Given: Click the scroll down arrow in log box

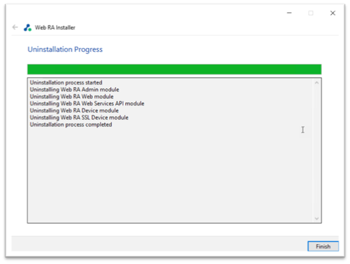Looking at the screenshot, I should (x=317, y=218).
